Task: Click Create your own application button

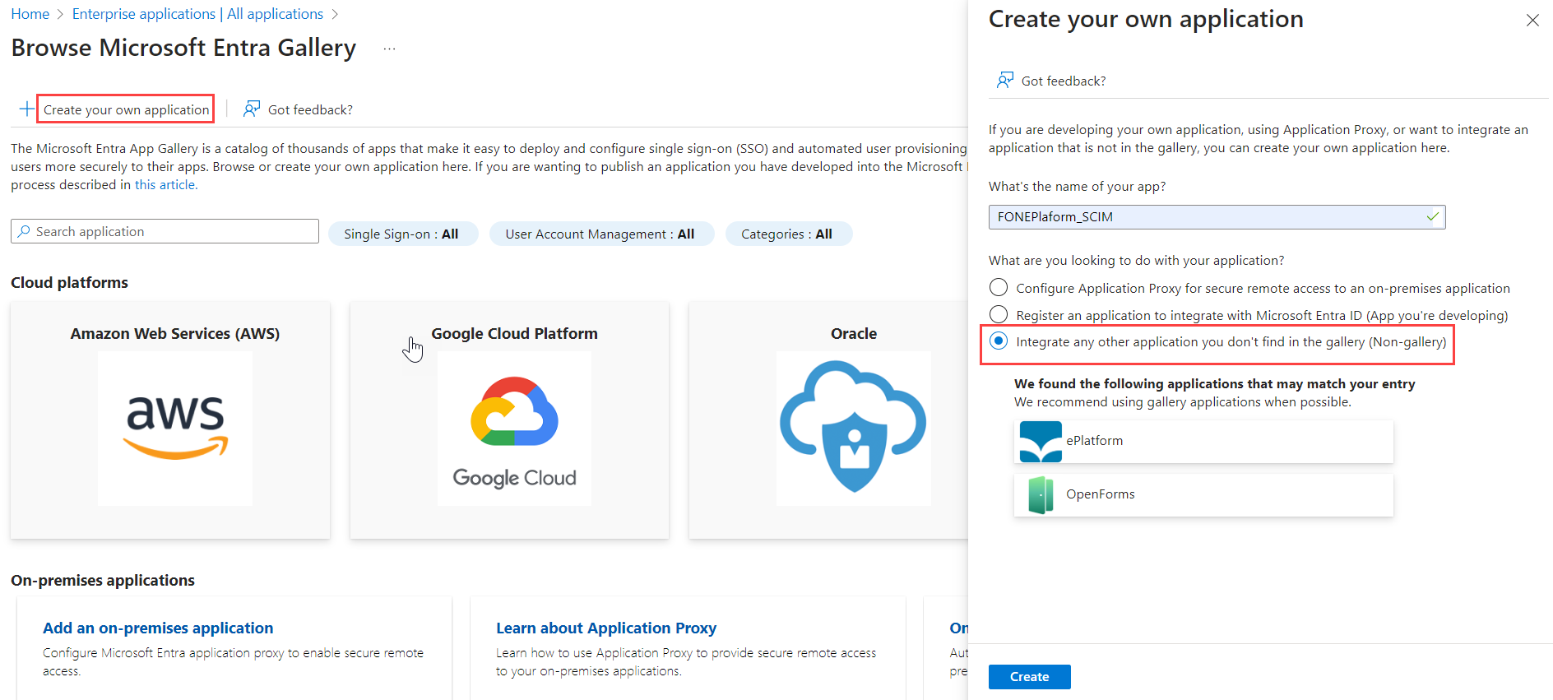Action: tap(126, 109)
